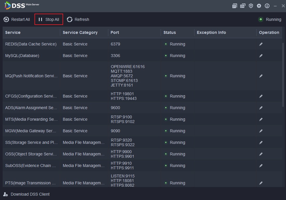This screenshot has width=286, height=200.
Task: Open settings gear in title bar
Action: pos(259,6)
